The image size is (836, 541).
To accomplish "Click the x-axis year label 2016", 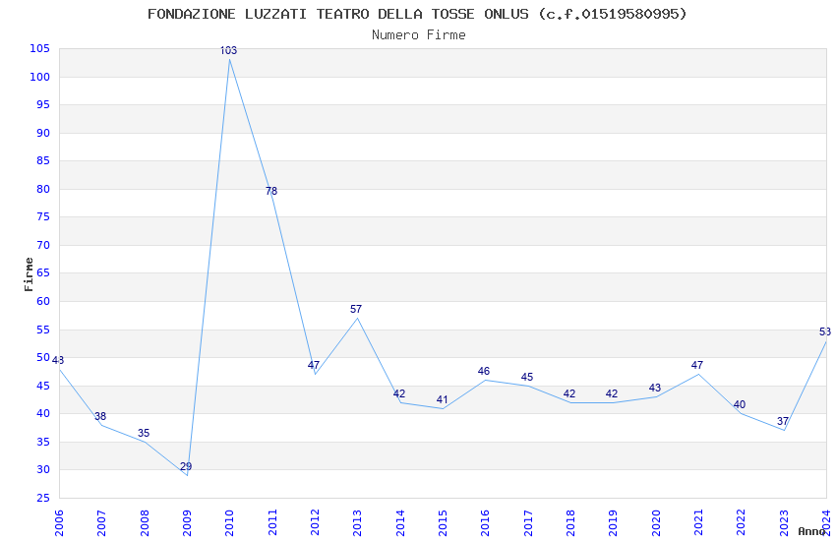I will (485, 523).
